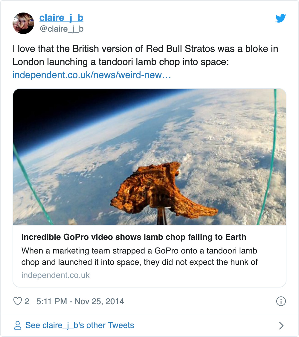Click the person silhouette icon
The image size is (299, 337).
(18, 325)
